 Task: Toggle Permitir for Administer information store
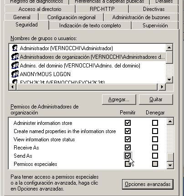pyautogui.click(x=128, y=123)
